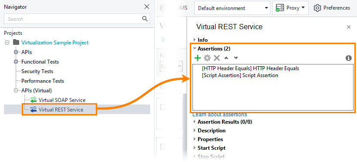This screenshot has height=162, width=357.
Task: Click the back arrow icon in the top toolbar
Action: coord(163,8)
